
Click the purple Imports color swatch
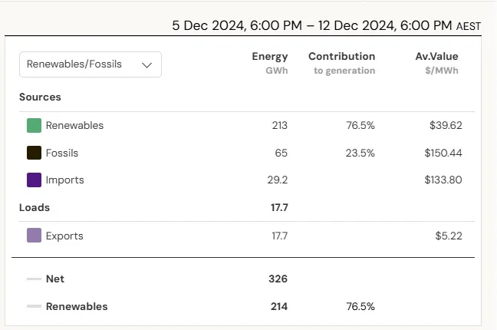[x=34, y=180]
